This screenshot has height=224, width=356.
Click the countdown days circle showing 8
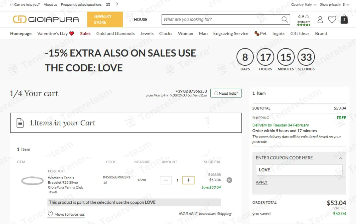(x=245, y=57)
